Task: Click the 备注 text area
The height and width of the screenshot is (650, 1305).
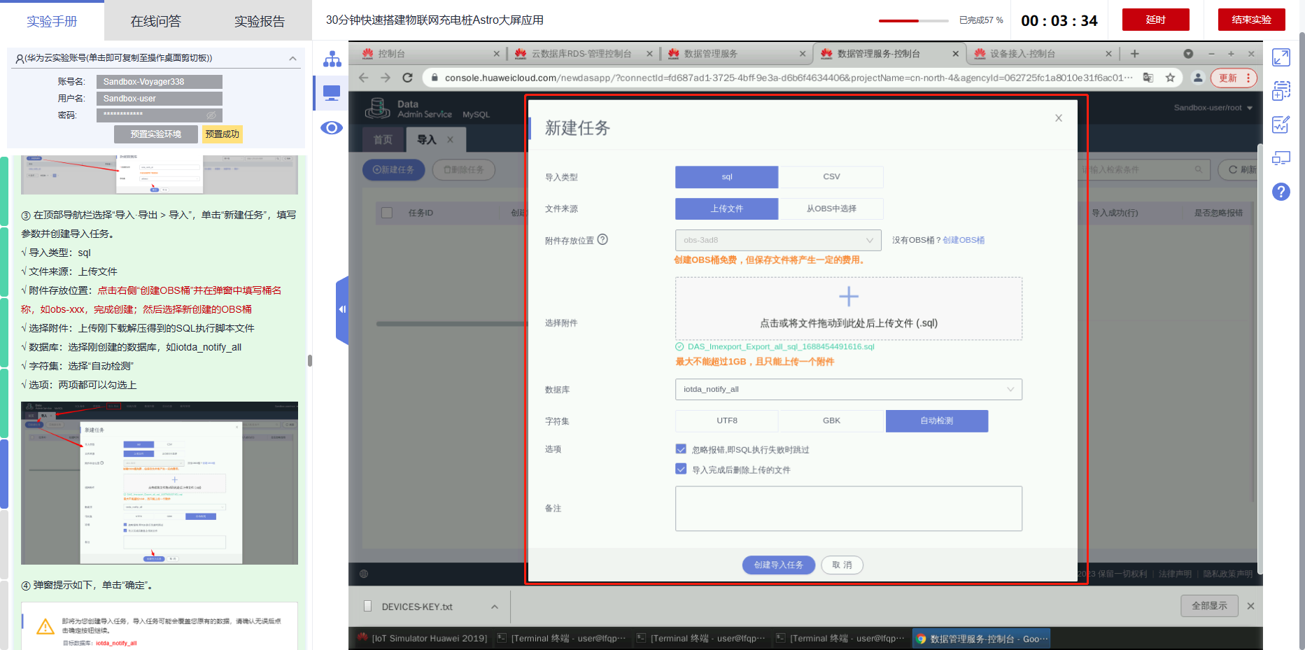Action: (849, 509)
